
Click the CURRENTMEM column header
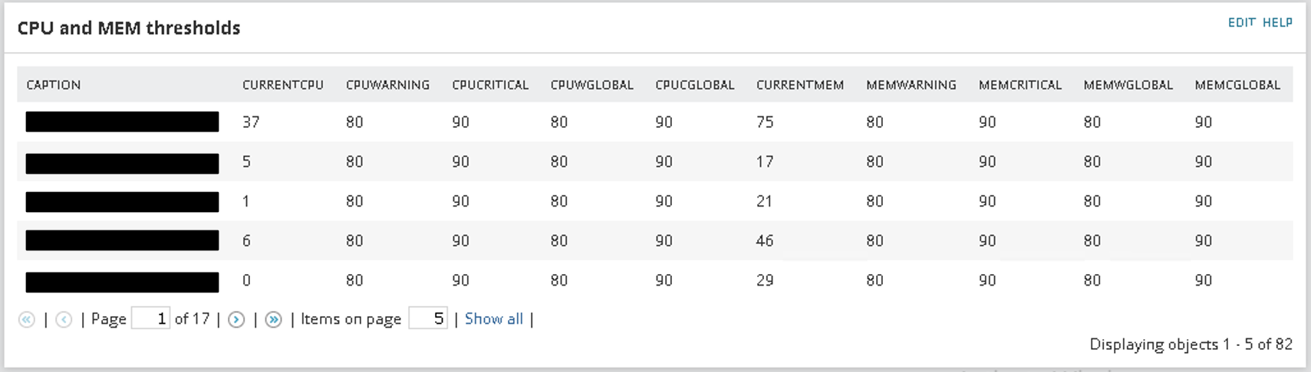[x=800, y=85]
